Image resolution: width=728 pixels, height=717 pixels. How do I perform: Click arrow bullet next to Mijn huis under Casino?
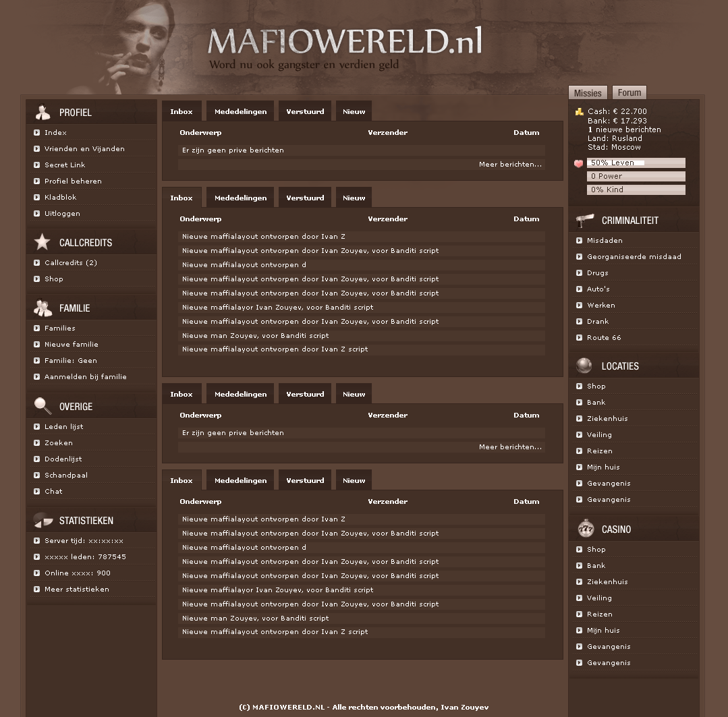(x=579, y=631)
